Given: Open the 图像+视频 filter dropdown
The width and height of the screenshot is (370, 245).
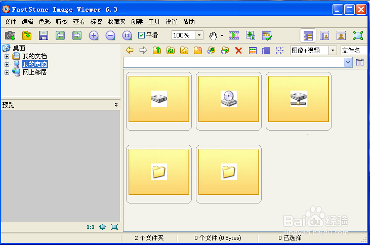Looking at the screenshot, I should point(333,50).
